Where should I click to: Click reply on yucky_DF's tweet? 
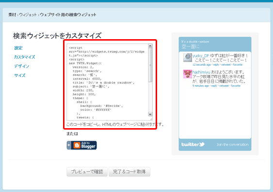216,65
